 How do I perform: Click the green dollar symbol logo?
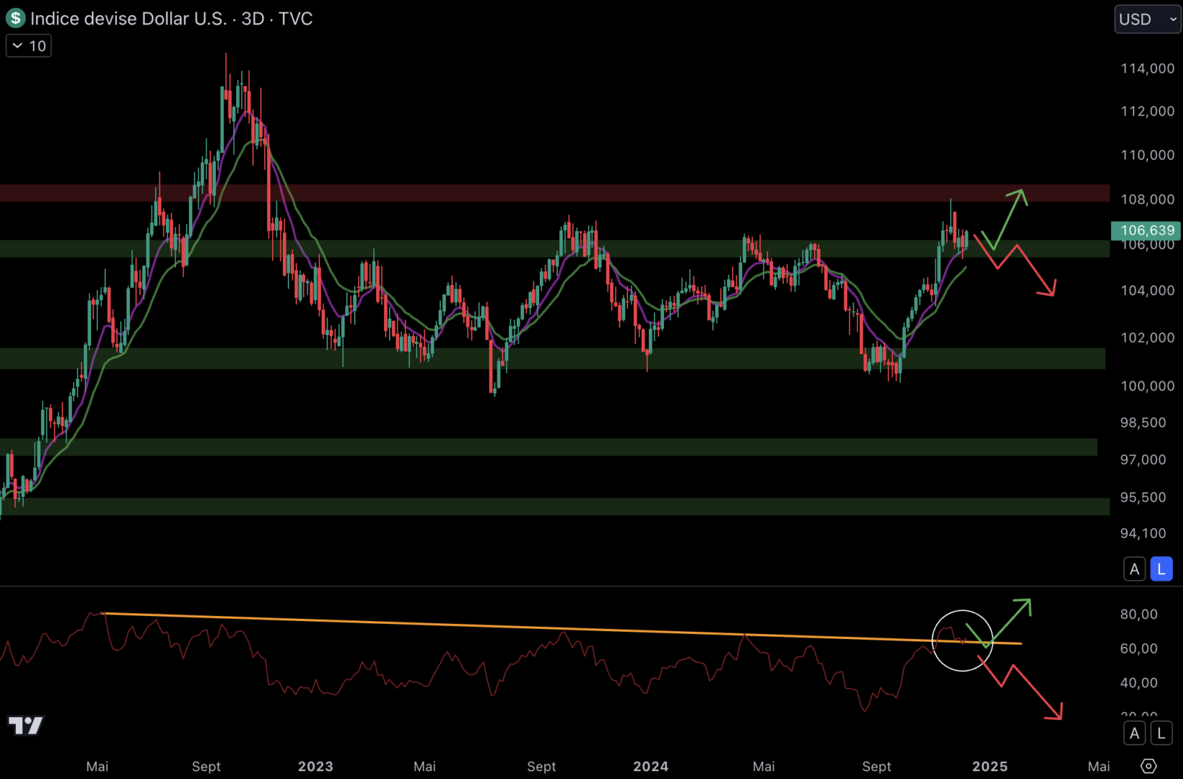tap(15, 18)
